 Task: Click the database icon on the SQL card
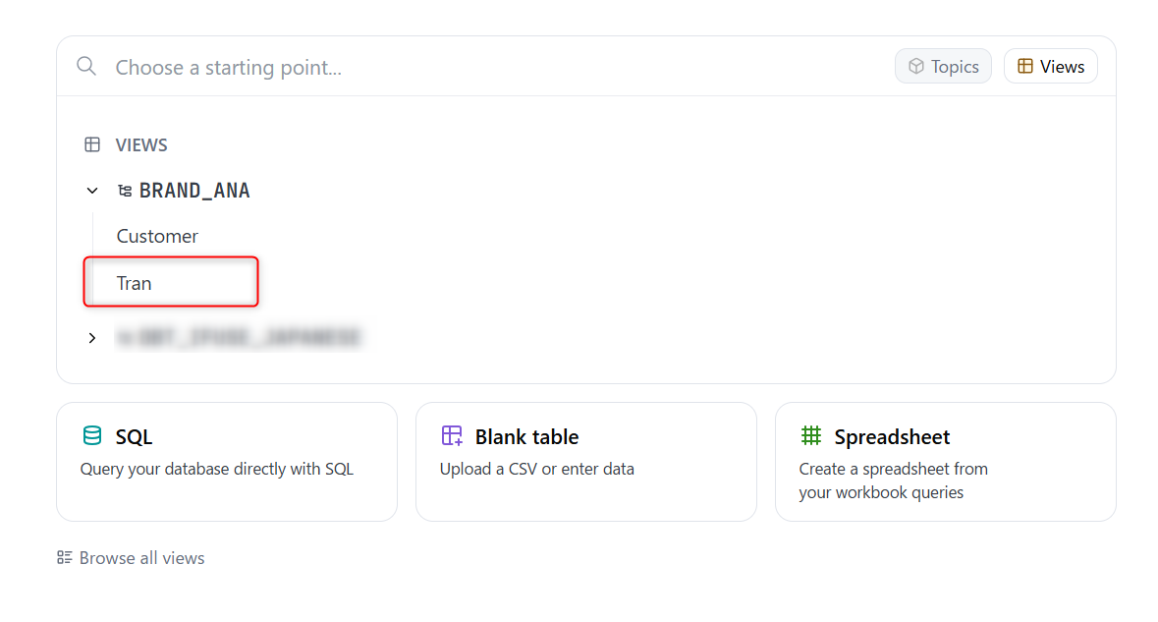point(92,435)
